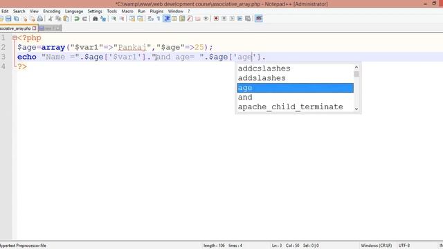The image size is (443, 249).
Task: Collapse the php block fold marker
Action: [15, 38]
